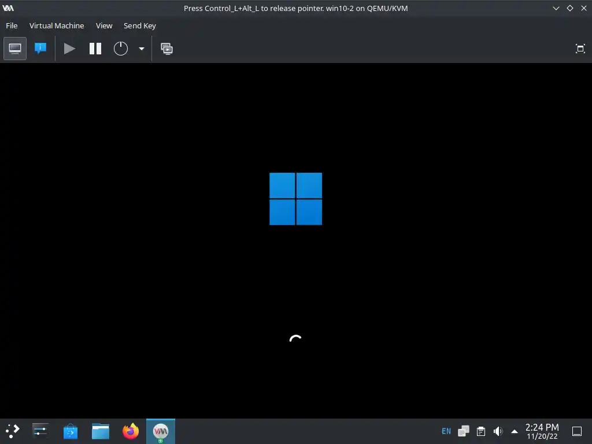Open the clipboard tray icon
The height and width of the screenshot is (444, 592).
coord(481,431)
